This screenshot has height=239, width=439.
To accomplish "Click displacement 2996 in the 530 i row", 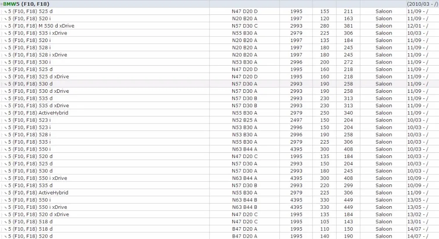I will pyautogui.click(x=296, y=62).
